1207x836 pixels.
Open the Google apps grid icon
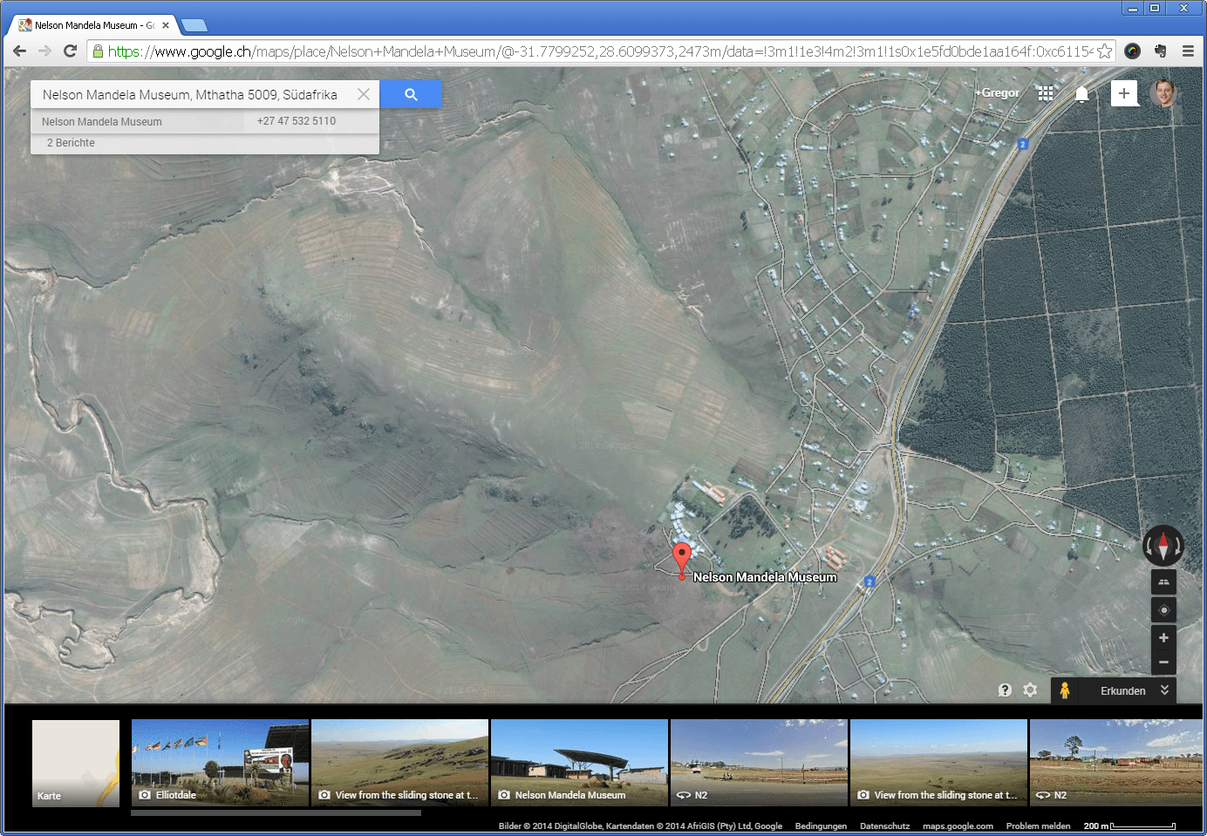pos(1046,93)
